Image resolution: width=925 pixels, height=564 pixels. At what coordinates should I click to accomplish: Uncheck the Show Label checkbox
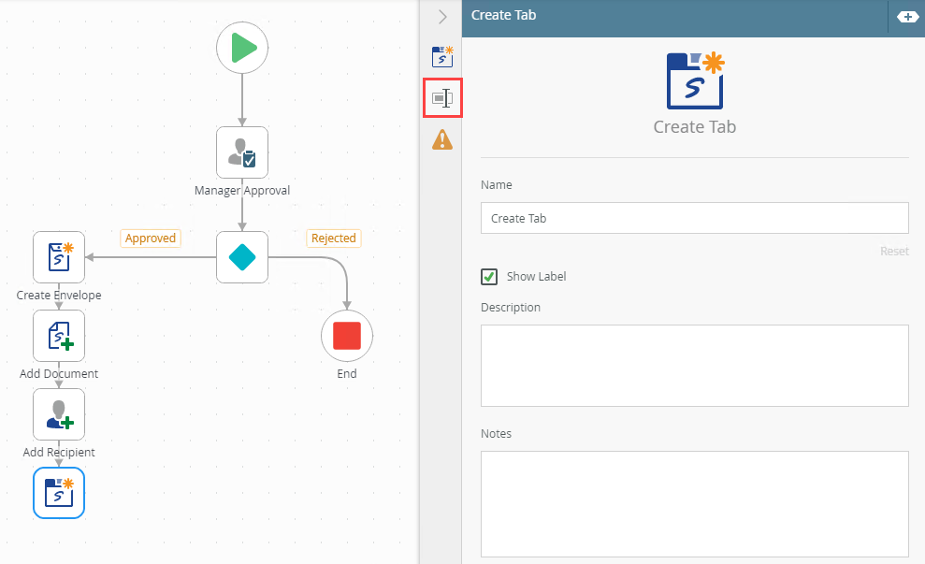489,277
